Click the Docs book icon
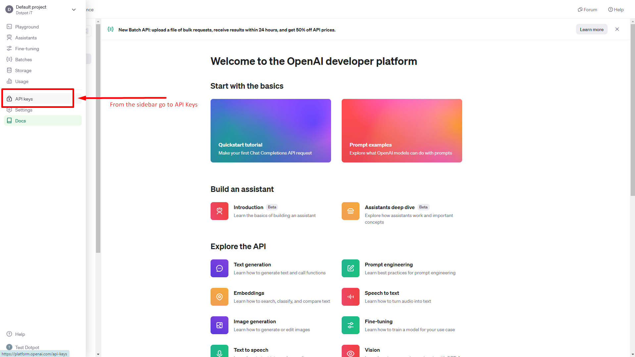Screen dimensions: 635x357 pos(9,120)
